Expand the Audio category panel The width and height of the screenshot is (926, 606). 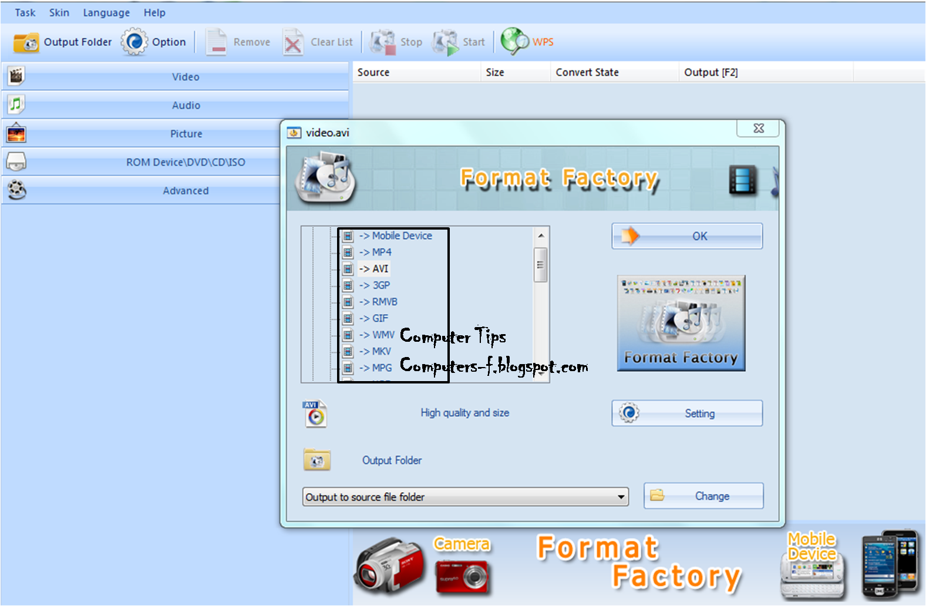(175, 105)
